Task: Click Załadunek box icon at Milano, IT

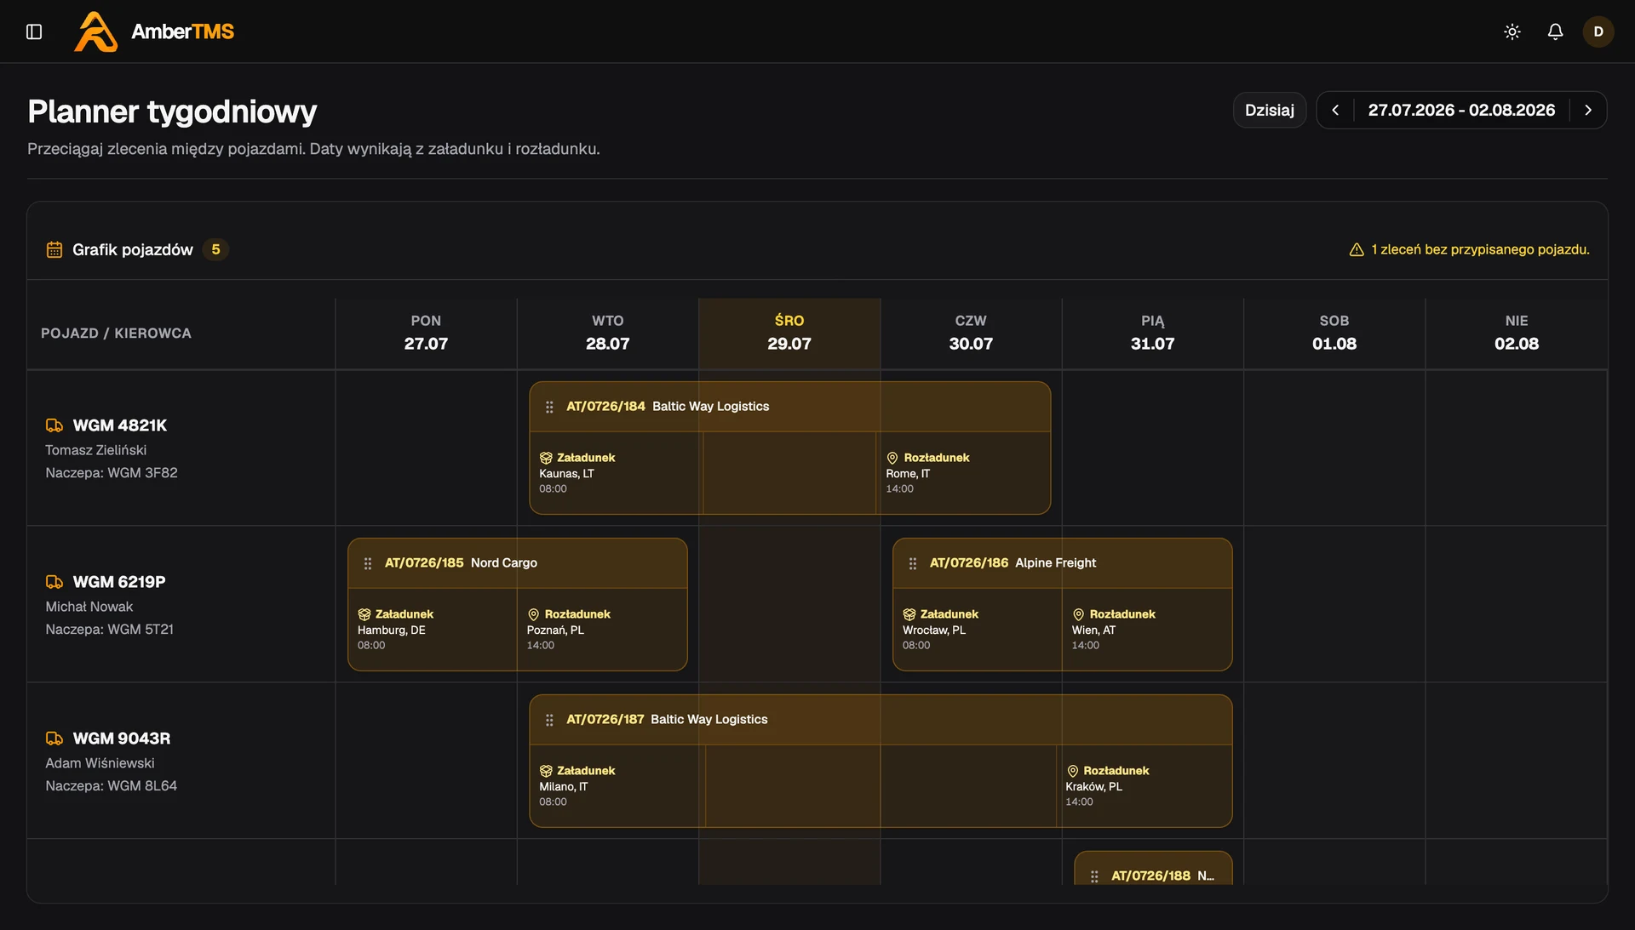Action: point(546,771)
